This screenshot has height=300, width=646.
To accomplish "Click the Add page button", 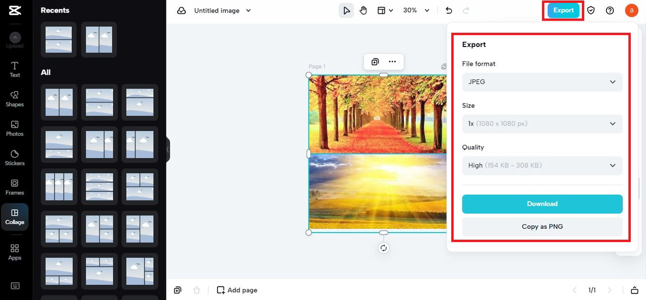I will click(237, 290).
